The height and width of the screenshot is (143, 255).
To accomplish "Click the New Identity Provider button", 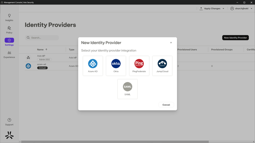I will (x=235, y=37).
